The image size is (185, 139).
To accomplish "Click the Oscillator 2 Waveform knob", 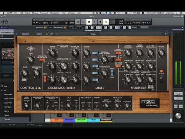I will (x=75, y=66).
